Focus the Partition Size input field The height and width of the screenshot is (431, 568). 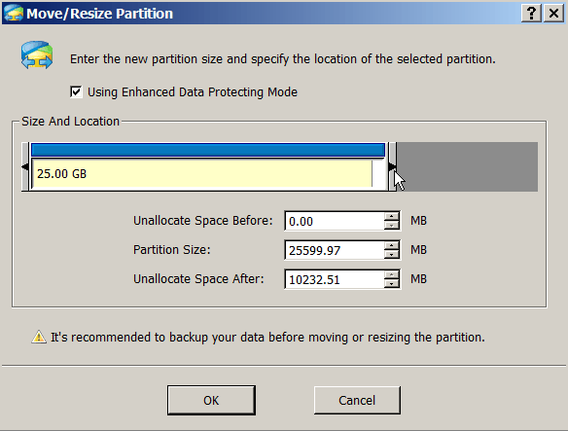[335, 250]
